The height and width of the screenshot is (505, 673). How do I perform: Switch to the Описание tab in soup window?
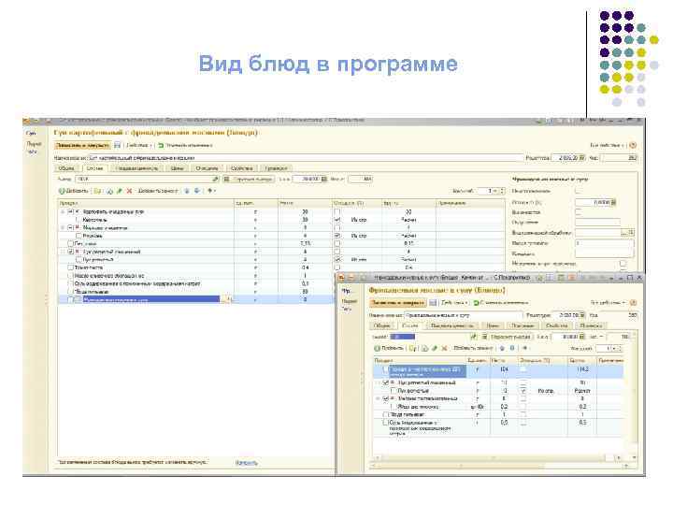(x=208, y=168)
